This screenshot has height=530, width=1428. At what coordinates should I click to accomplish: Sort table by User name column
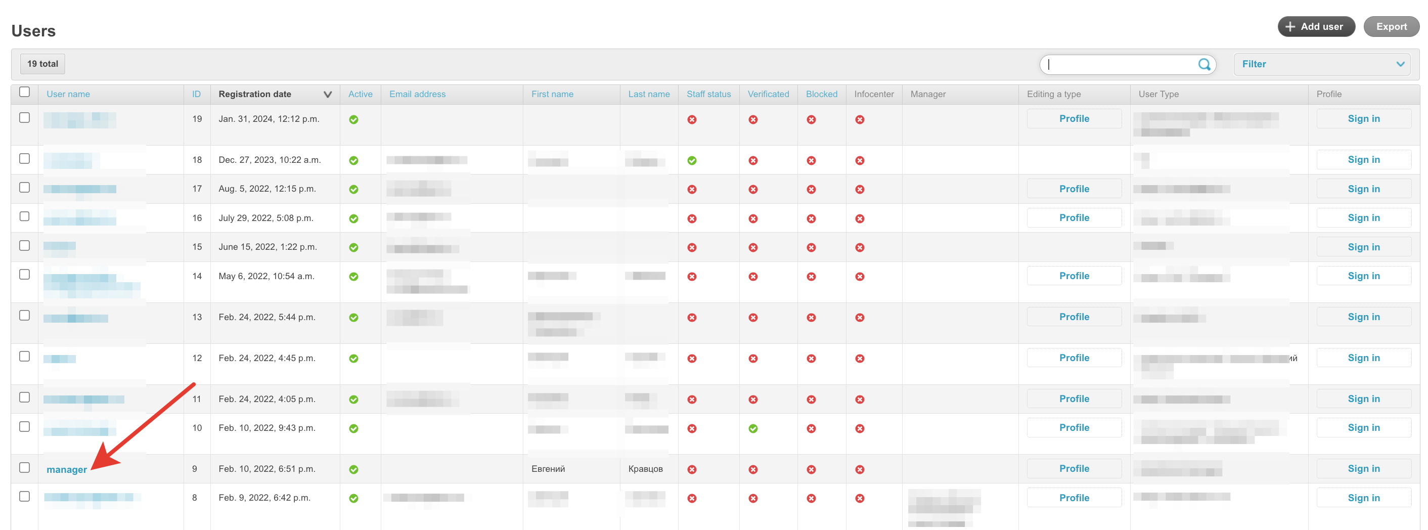pyautogui.click(x=68, y=94)
